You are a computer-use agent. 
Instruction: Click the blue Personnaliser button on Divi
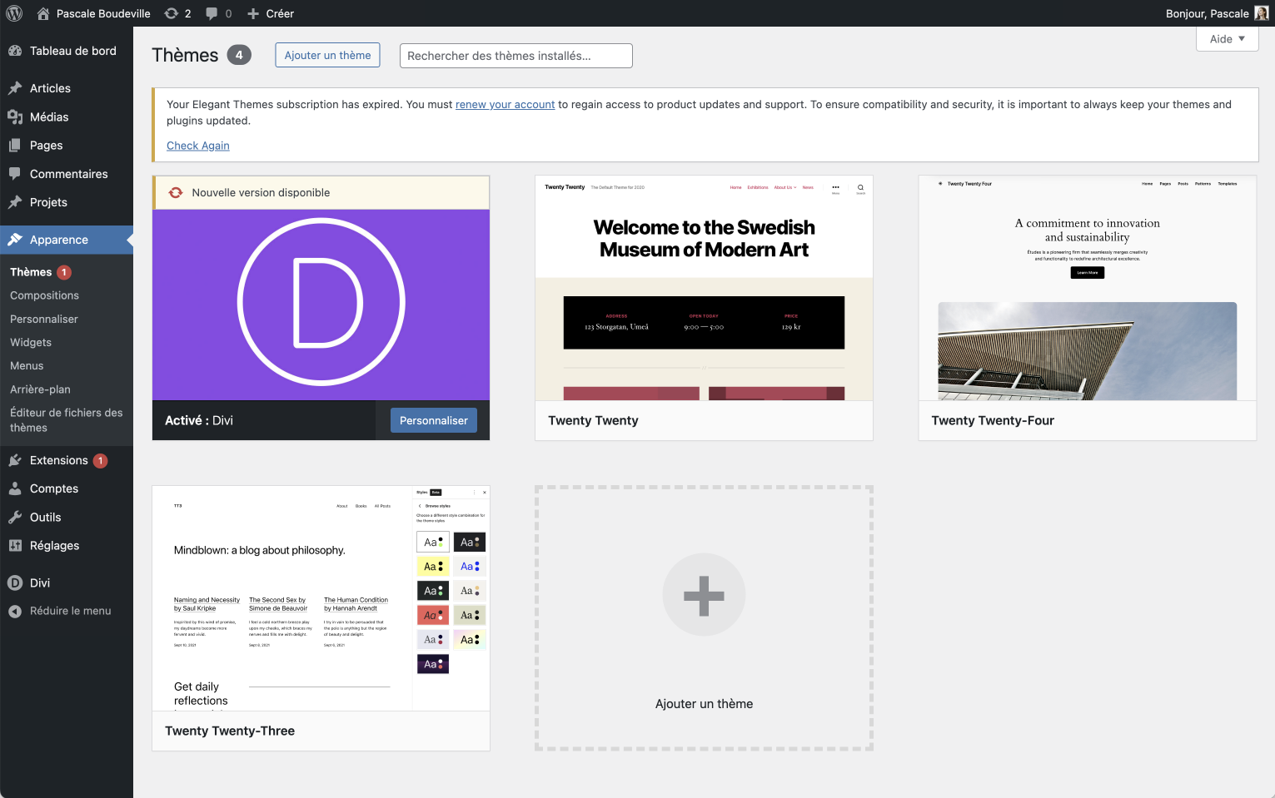coord(434,420)
